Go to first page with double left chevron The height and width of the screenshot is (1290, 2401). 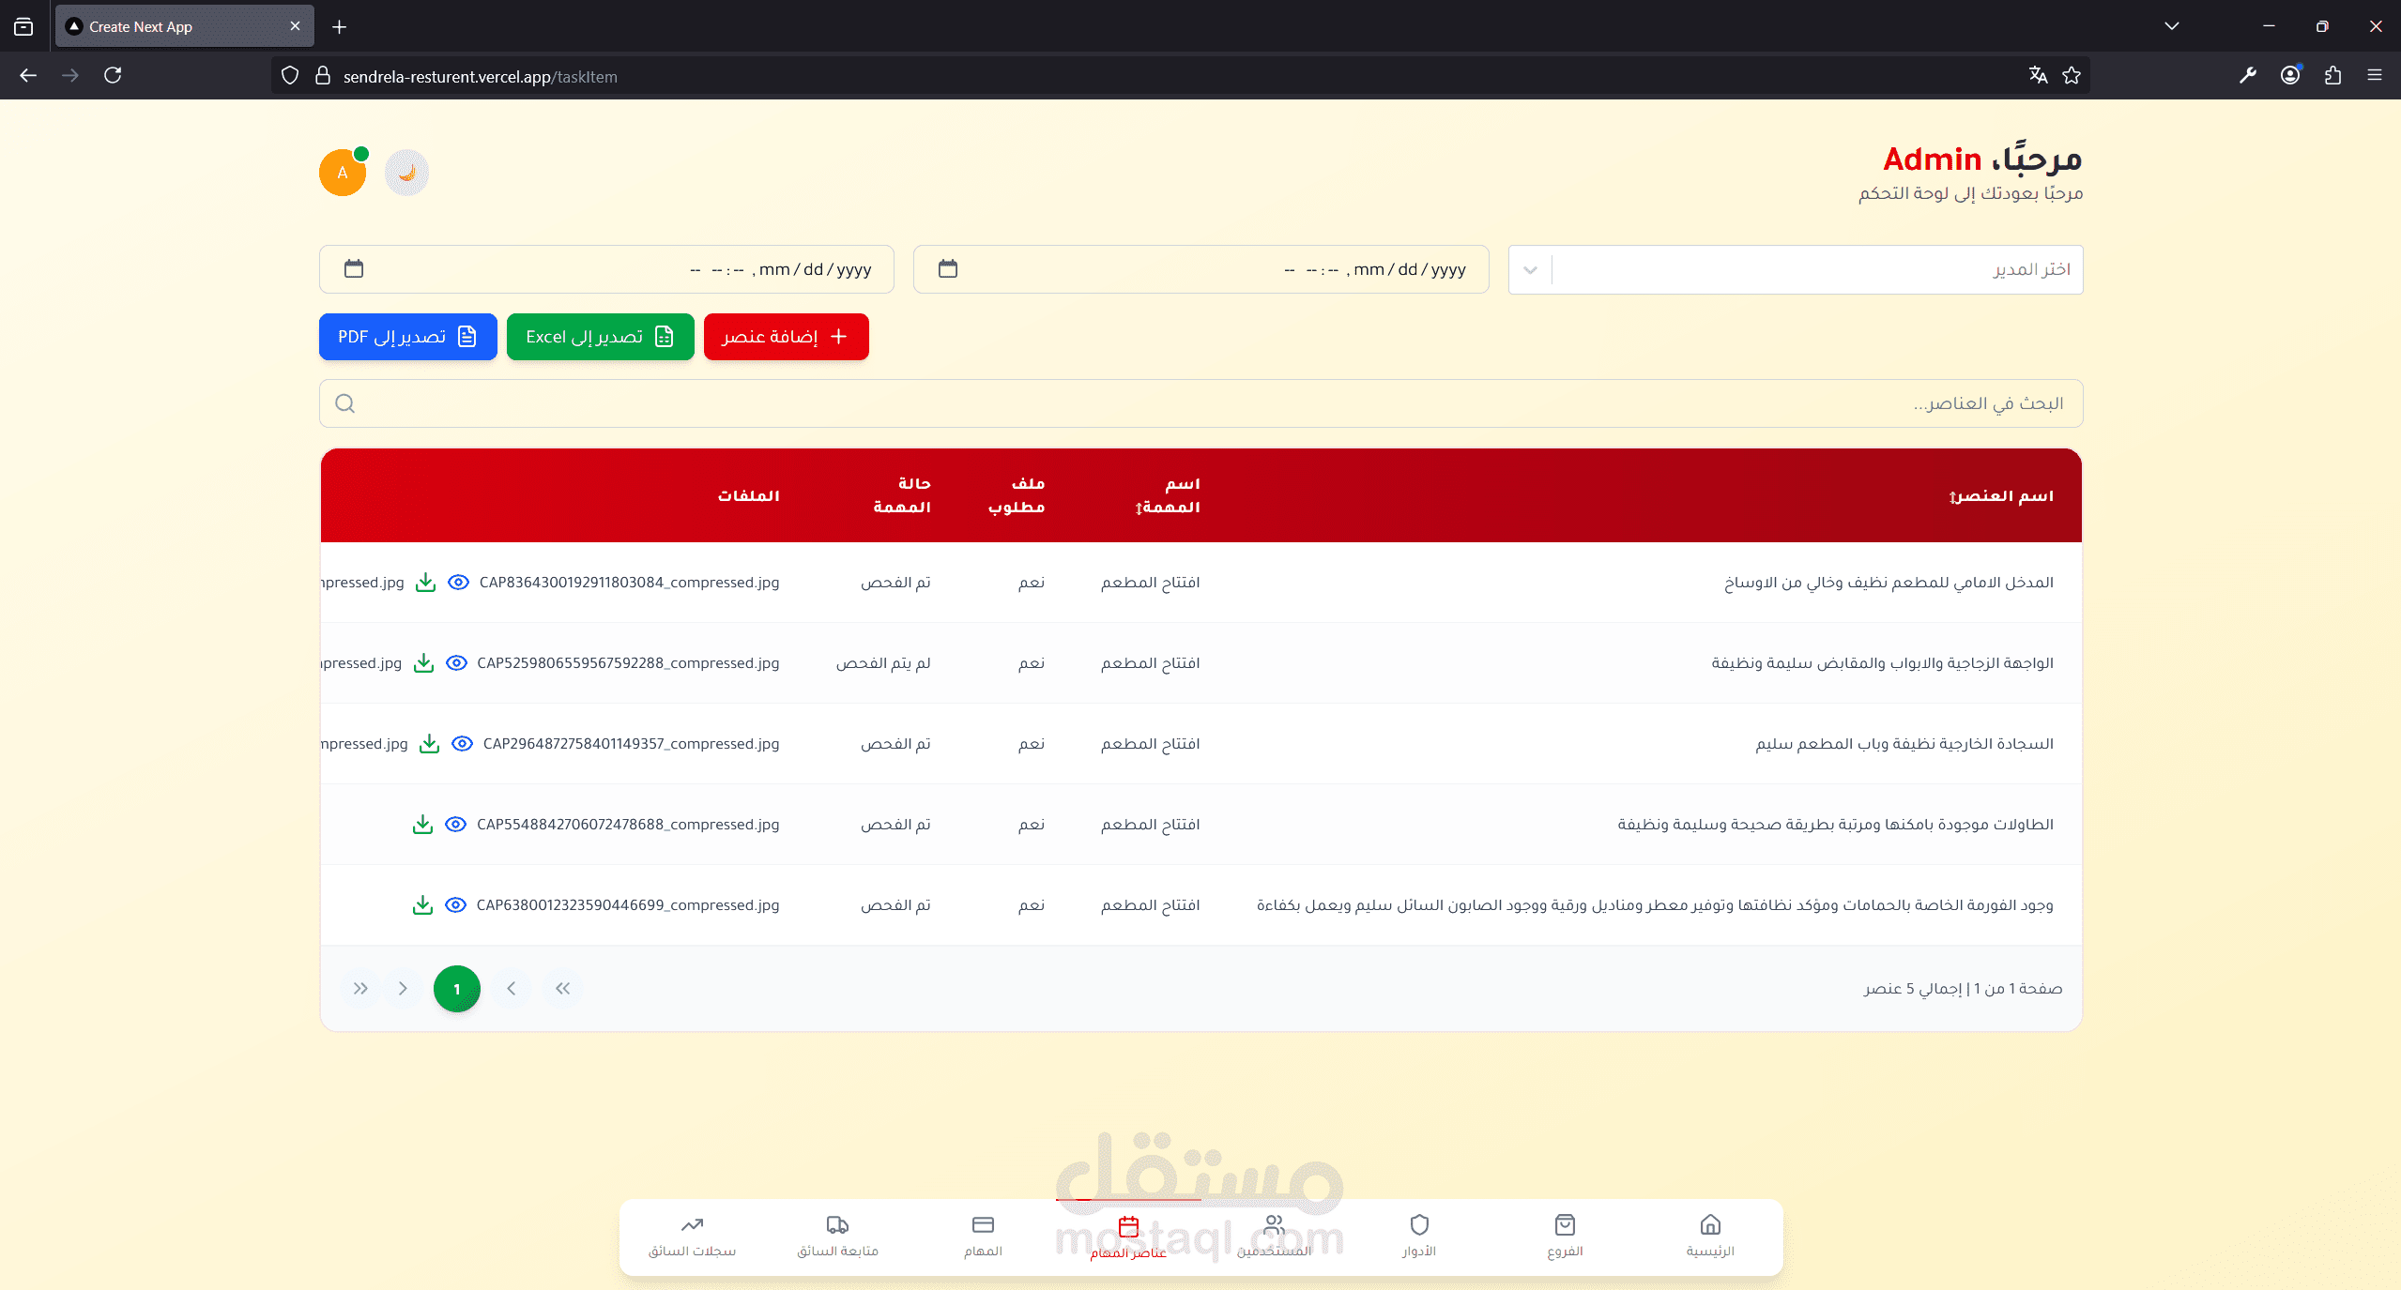(x=562, y=989)
